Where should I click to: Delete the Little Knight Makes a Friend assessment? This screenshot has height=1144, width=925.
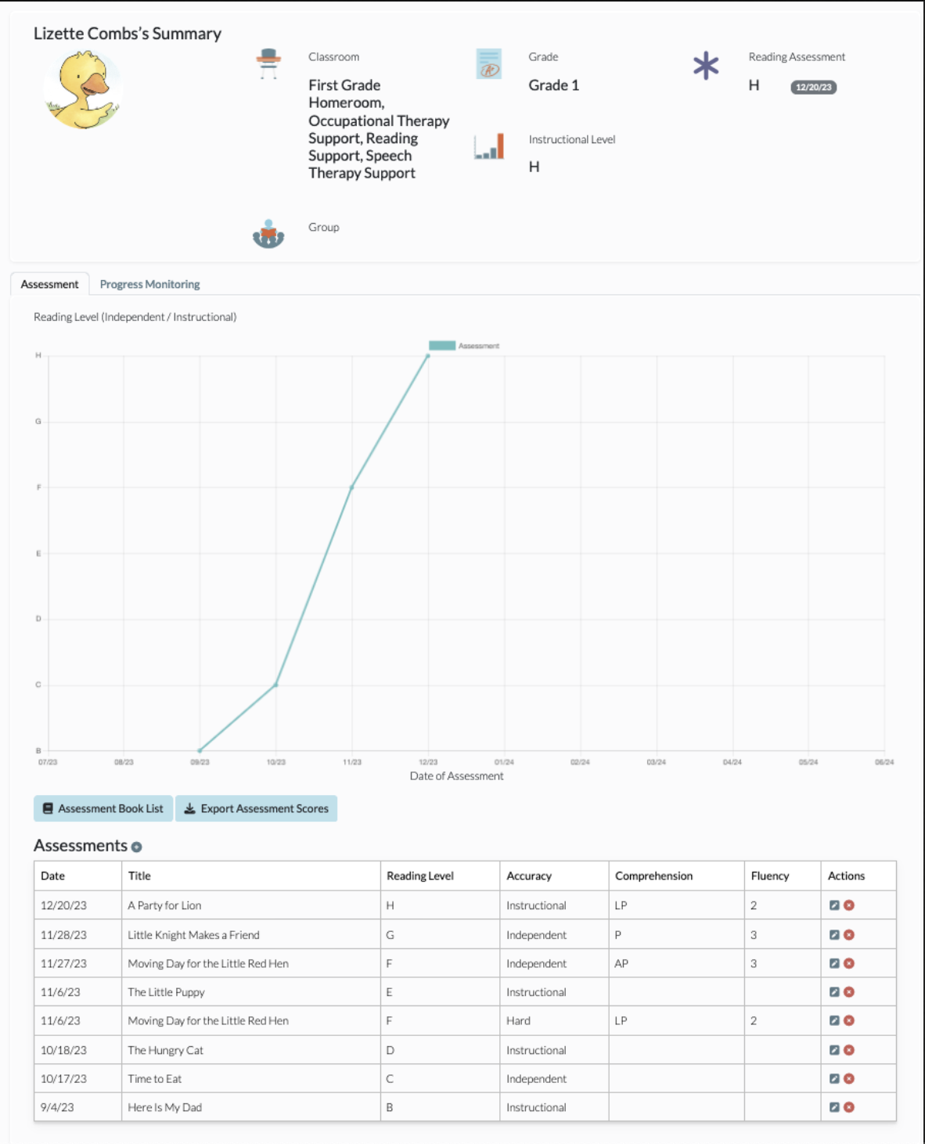[849, 934]
